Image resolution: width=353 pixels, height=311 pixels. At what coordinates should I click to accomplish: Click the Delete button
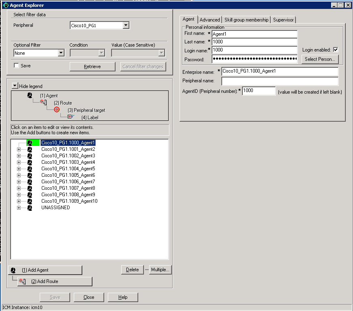[133, 270]
